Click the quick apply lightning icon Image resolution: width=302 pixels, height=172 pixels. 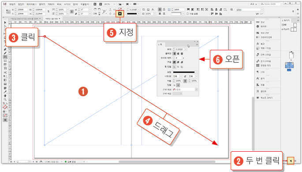pos(293,11)
